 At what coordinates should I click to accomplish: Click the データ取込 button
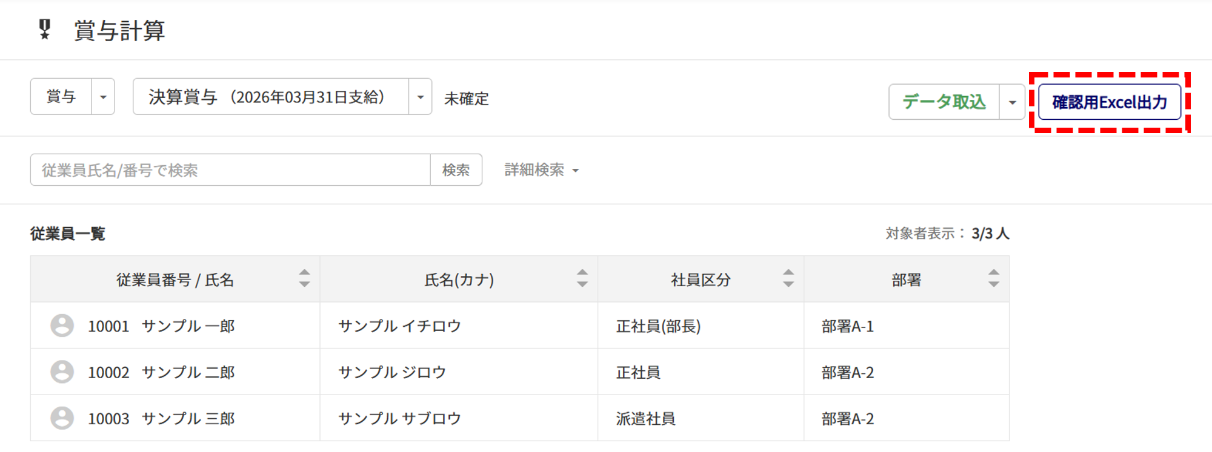[944, 102]
